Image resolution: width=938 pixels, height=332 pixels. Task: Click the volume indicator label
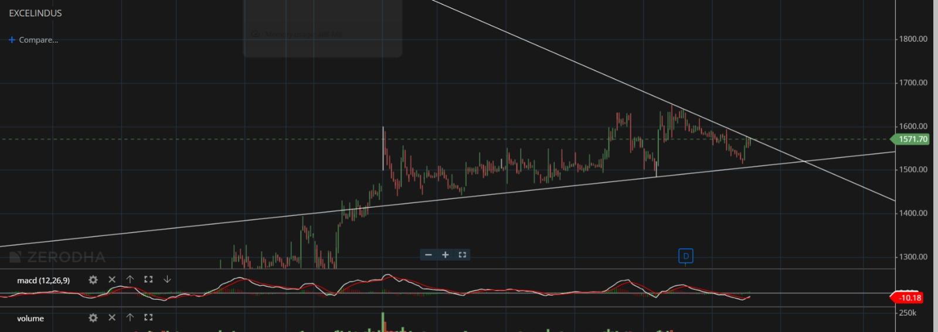[x=30, y=319]
